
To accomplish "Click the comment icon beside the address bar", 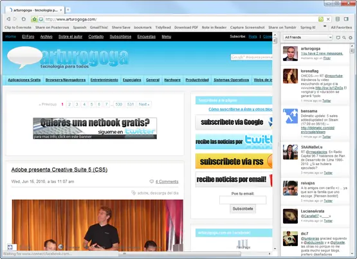I will click(41, 19).
